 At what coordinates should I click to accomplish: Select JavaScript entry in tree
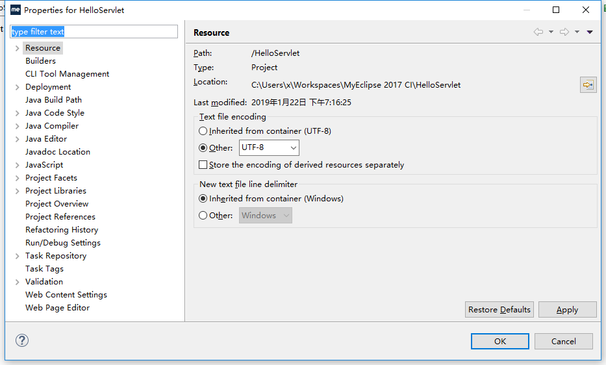[x=44, y=165]
